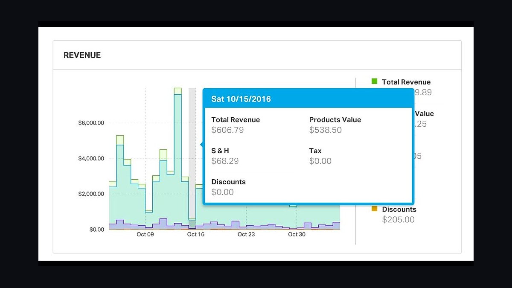Viewport: 512px width, 288px height.
Task: Click the Tax $0.00 value in tooltip
Action: [320, 161]
